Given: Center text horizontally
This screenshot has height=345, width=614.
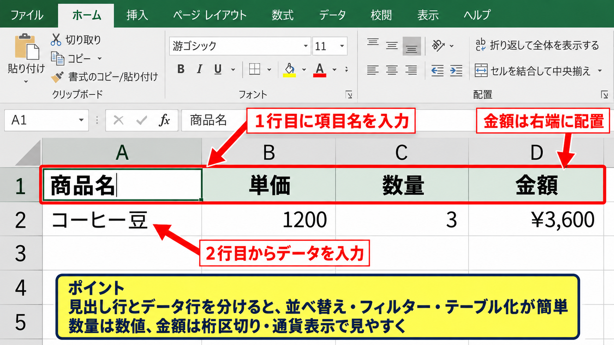Looking at the screenshot, I should click(x=392, y=70).
